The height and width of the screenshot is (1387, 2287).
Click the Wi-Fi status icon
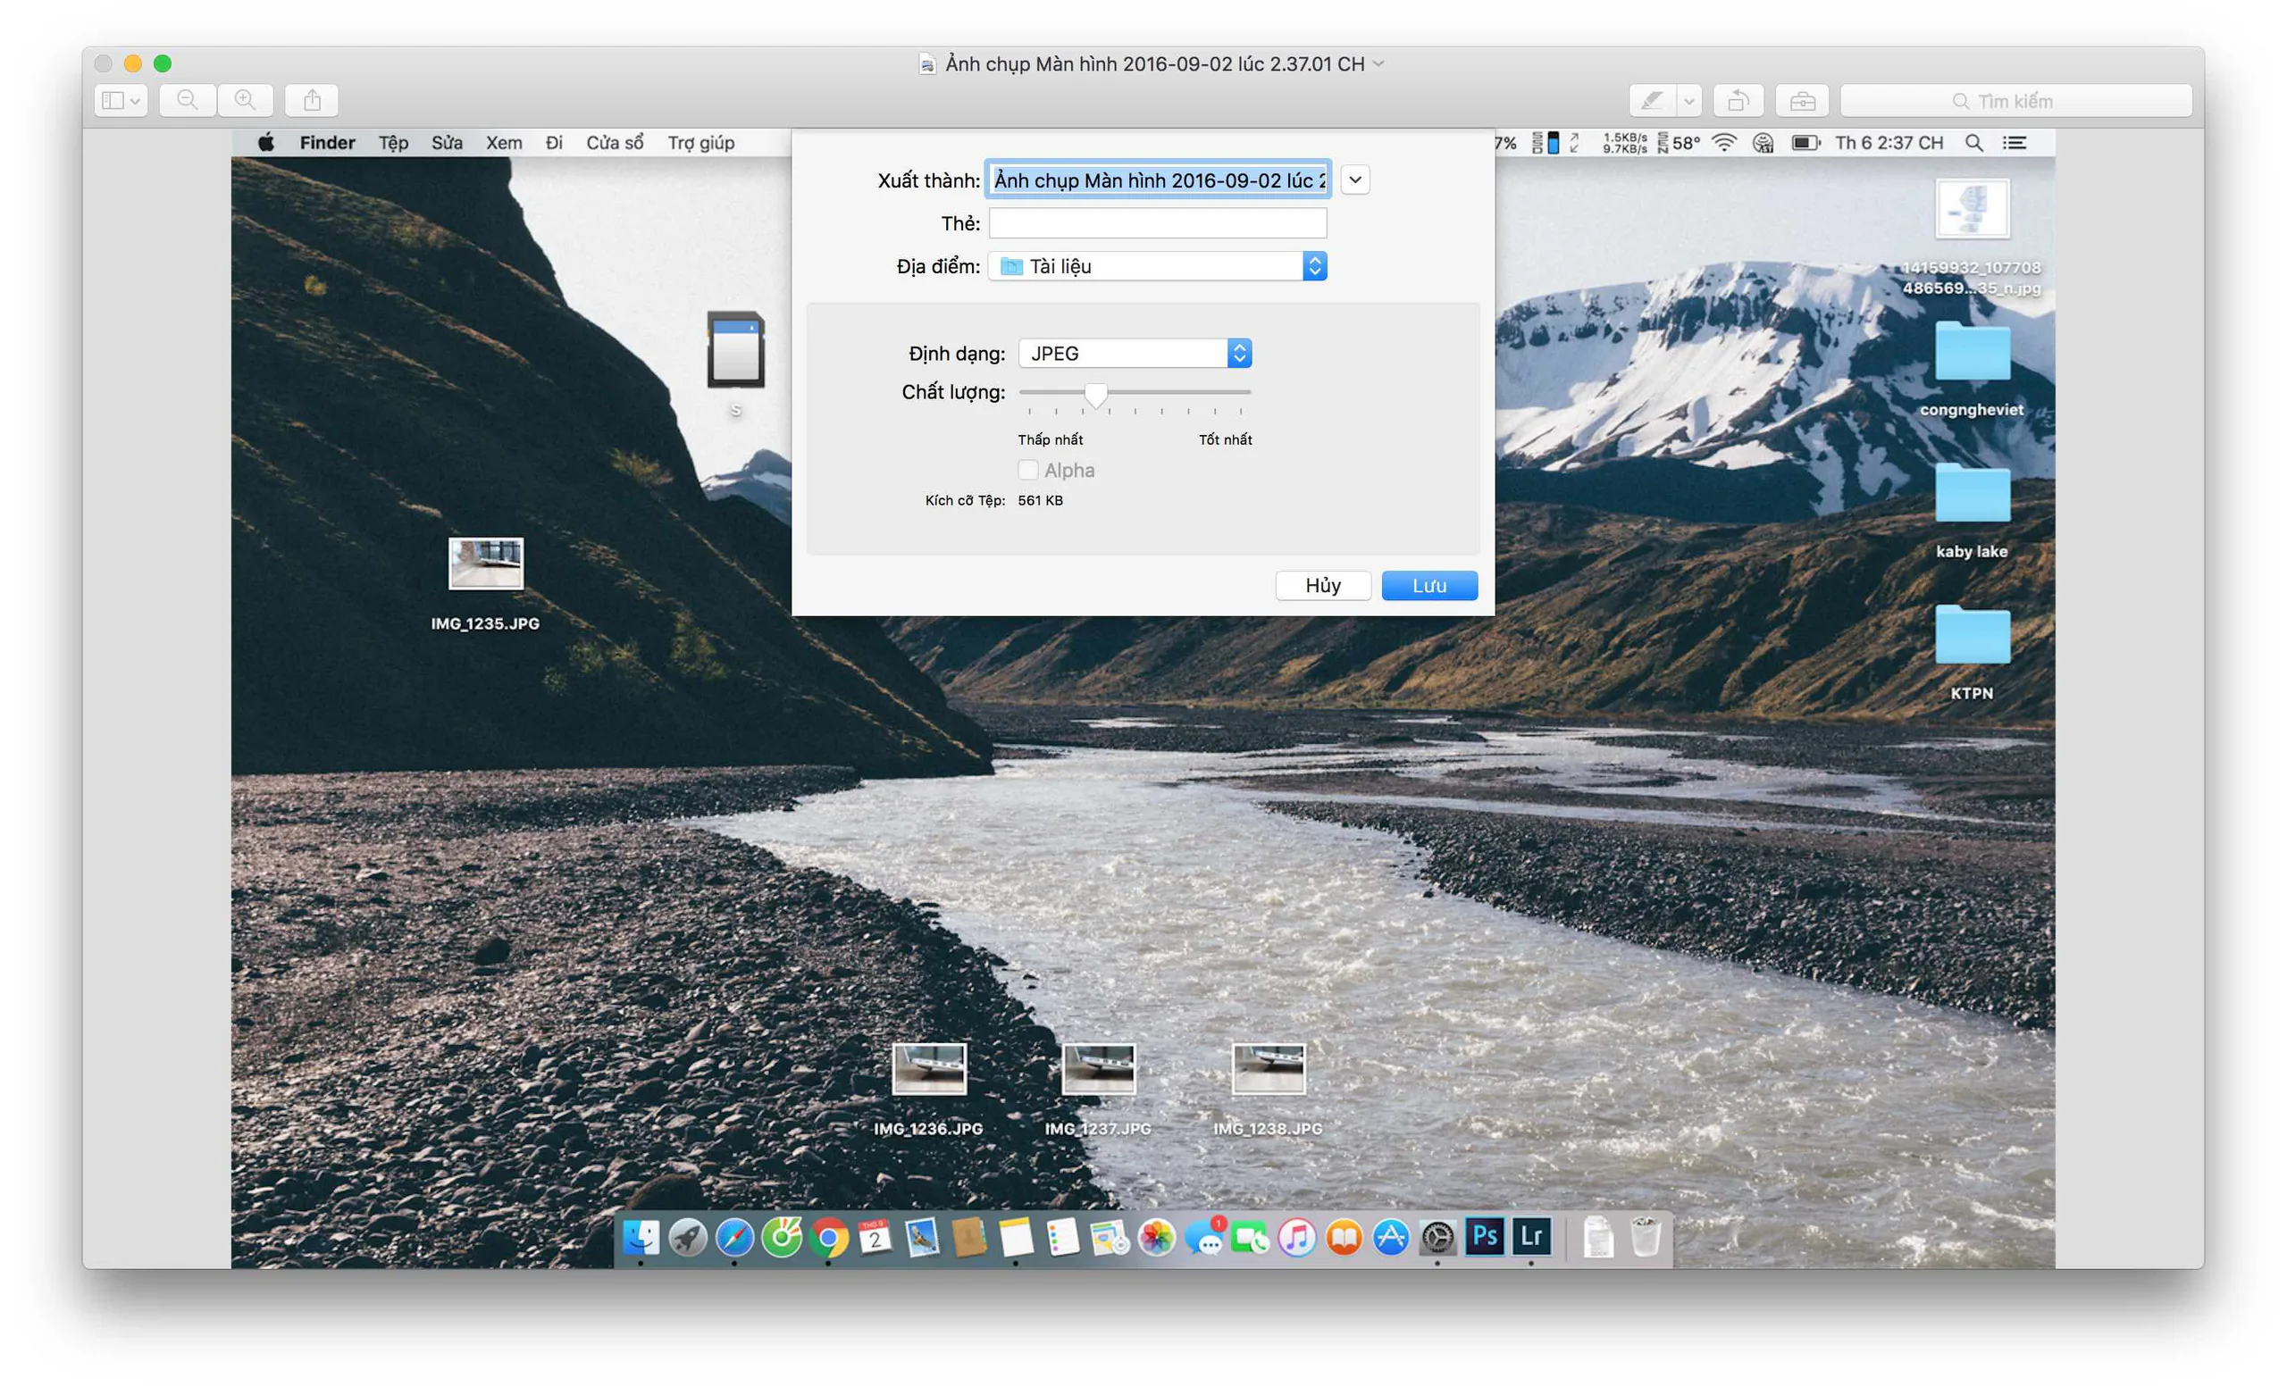(1723, 143)
